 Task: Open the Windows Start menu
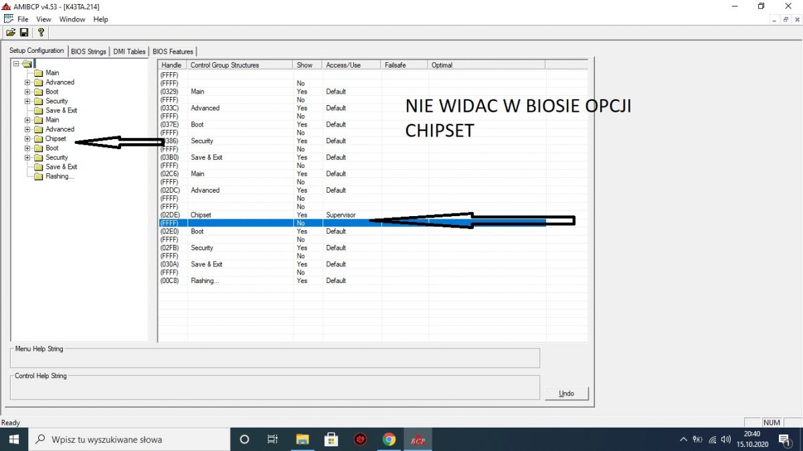(14, 440)
